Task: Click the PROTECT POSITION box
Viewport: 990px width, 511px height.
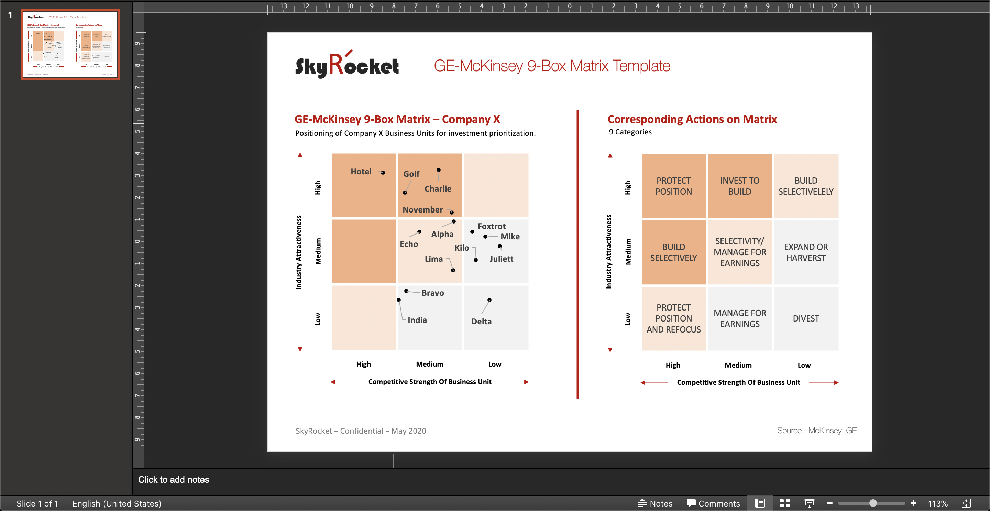Action: [674, 186]
